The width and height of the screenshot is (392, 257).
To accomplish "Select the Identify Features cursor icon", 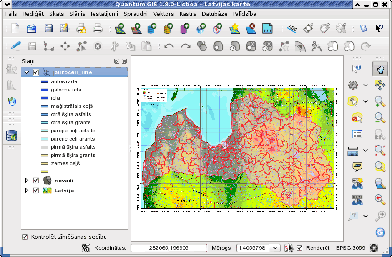I will point(356,69).
